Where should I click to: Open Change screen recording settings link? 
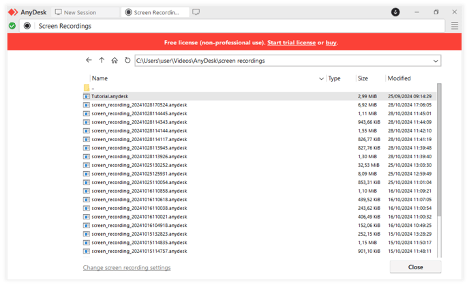tap(127, 268)
